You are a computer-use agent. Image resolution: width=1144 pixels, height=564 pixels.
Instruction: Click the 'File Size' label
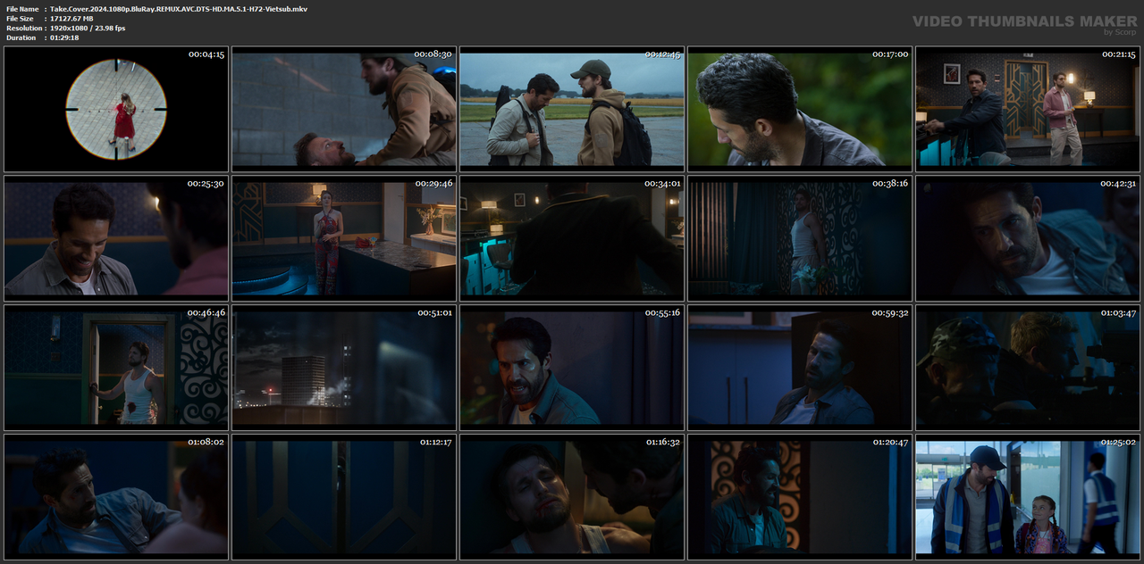pyautogui.click(x=20, y=19)
